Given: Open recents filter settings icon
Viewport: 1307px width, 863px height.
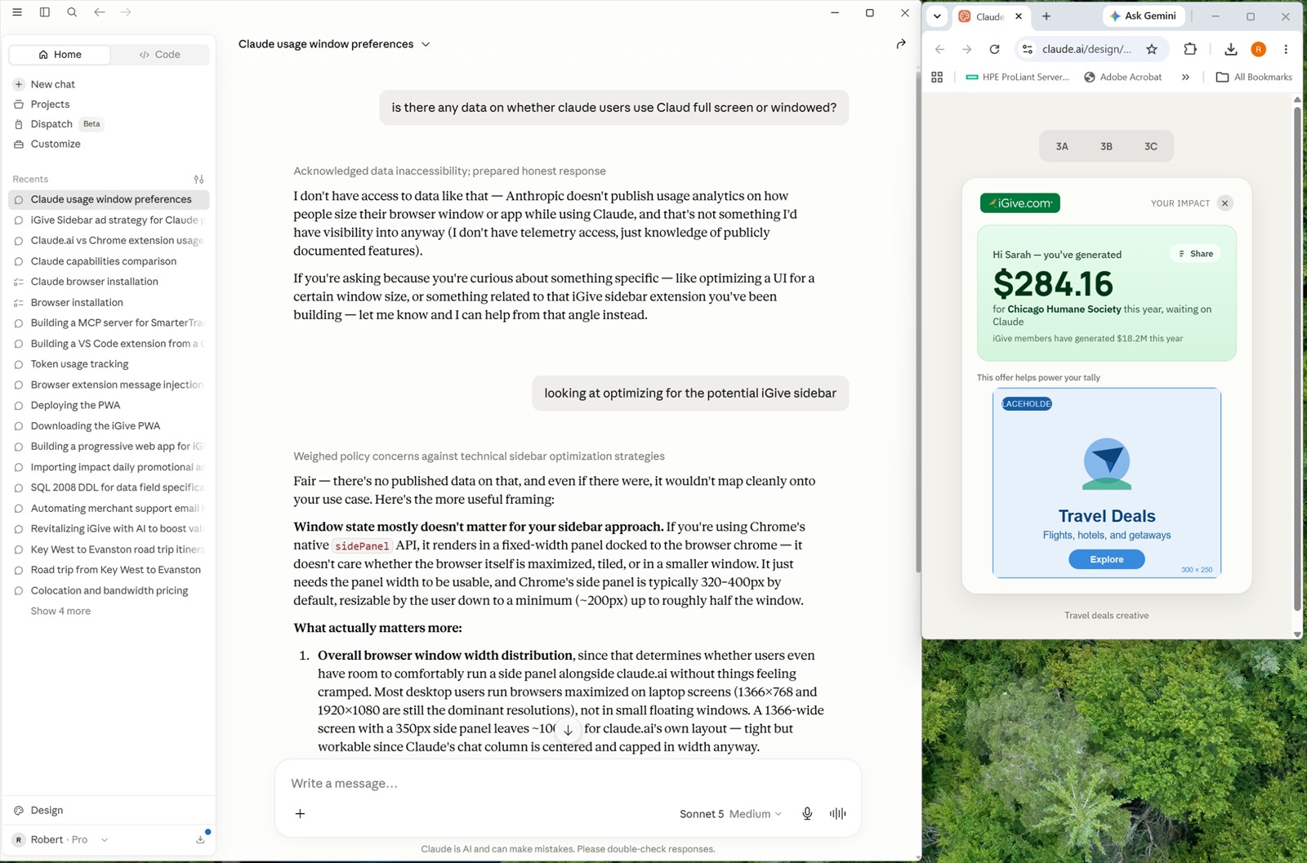Looking at the screenshot, I should point(199,179).
